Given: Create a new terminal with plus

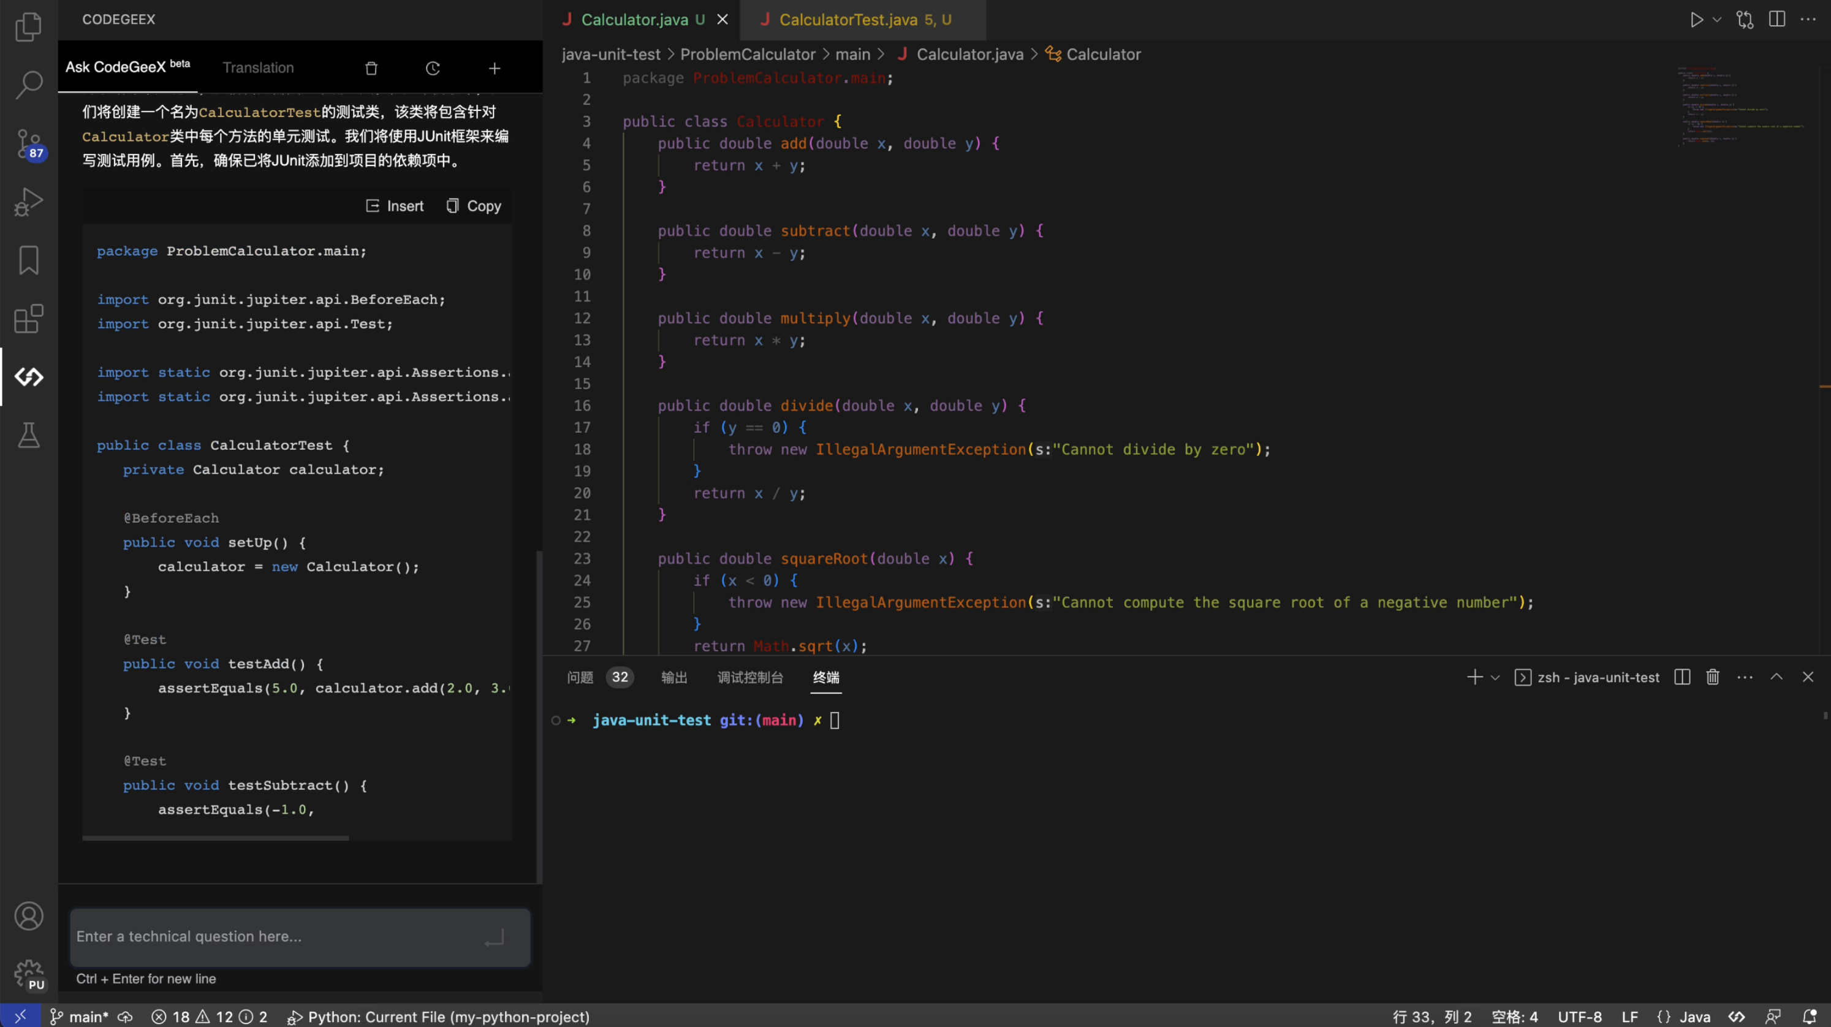Looking at the screenshot, I should (1475, 677).
